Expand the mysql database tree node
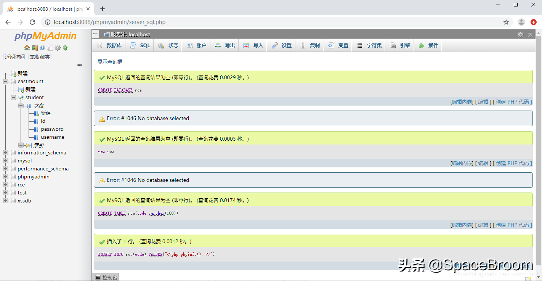 tap(6, 161)
